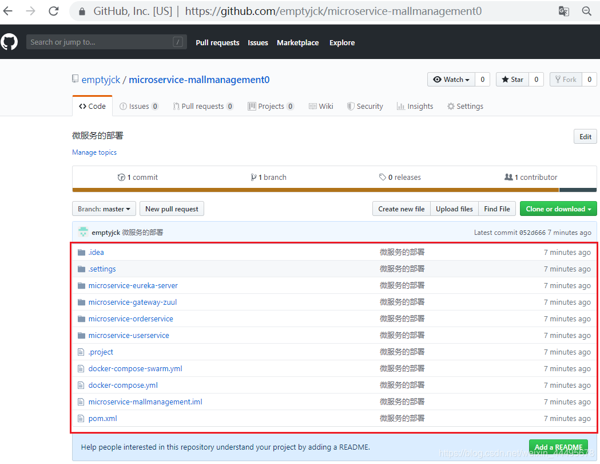The image size is (600, 464).
Task: Open the Security tab
Action: 365,106
